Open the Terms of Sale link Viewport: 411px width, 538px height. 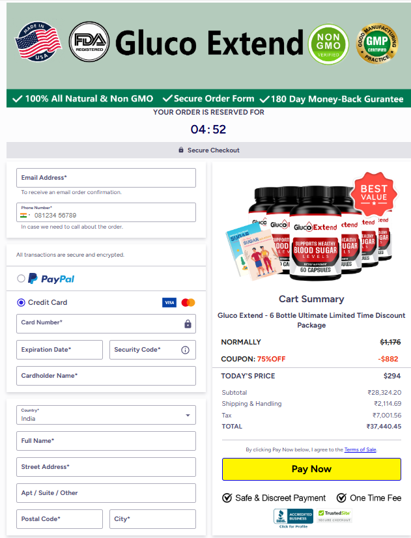[360, 449]
